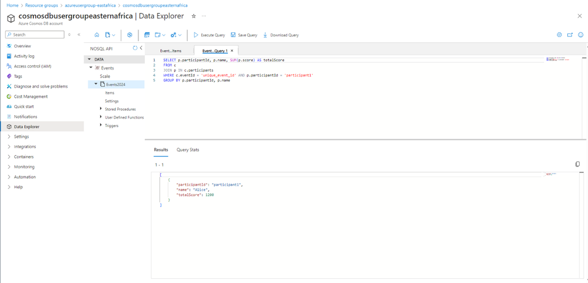Go to Home breadcrumb link
The image size is (588, 283).
coord(12,6)
